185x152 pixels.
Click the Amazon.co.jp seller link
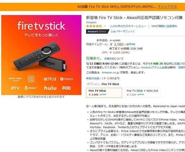click(x=110, y=72)
